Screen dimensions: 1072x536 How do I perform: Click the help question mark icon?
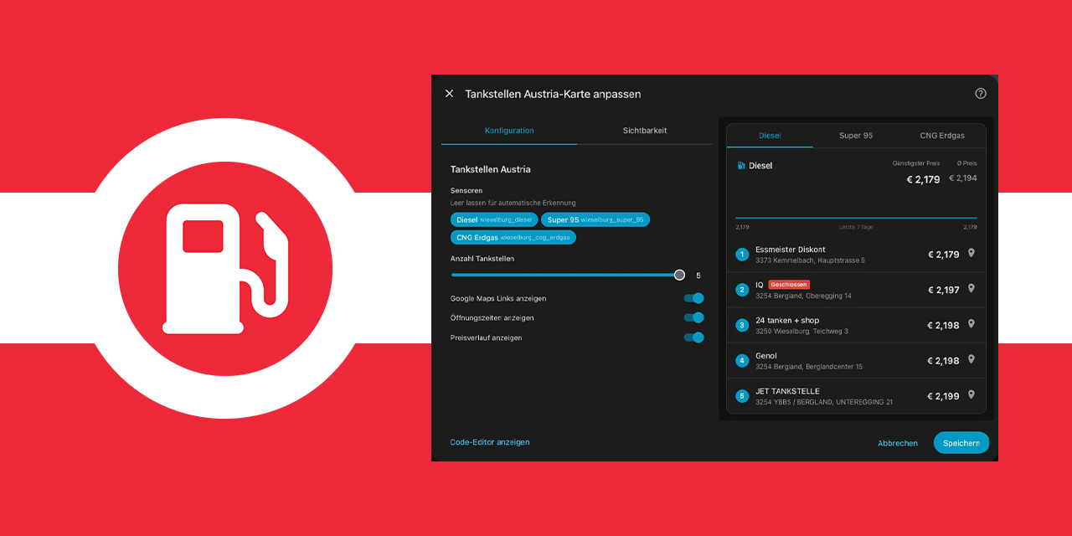tap(981, 94)
